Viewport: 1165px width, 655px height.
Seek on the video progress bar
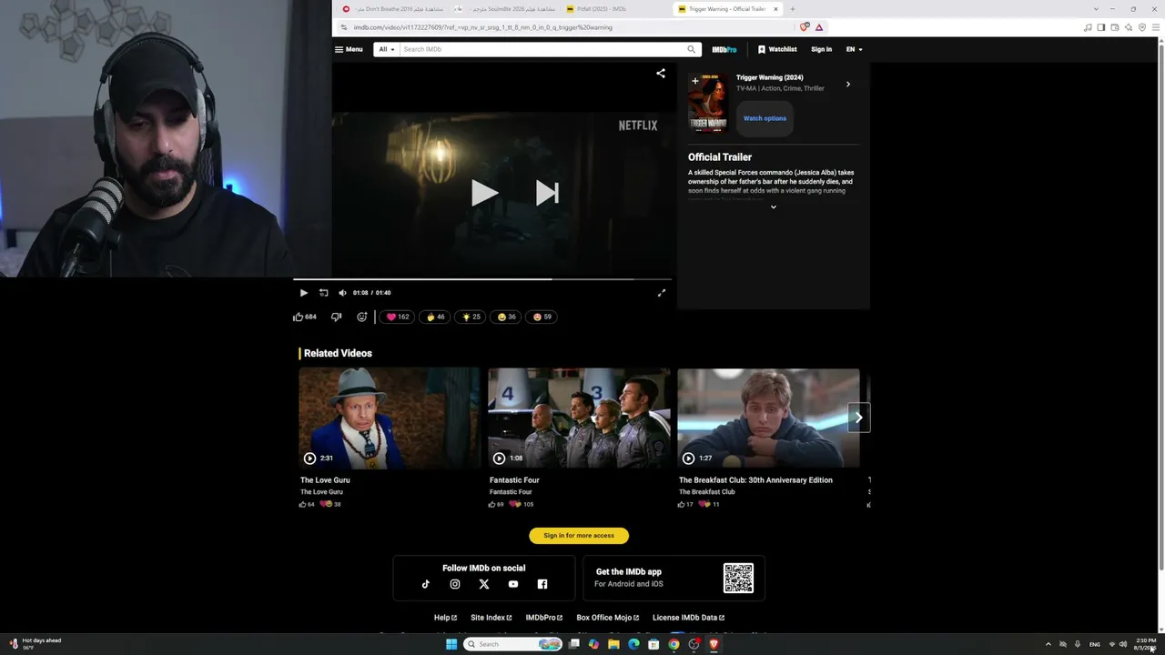tap(482, 279)
